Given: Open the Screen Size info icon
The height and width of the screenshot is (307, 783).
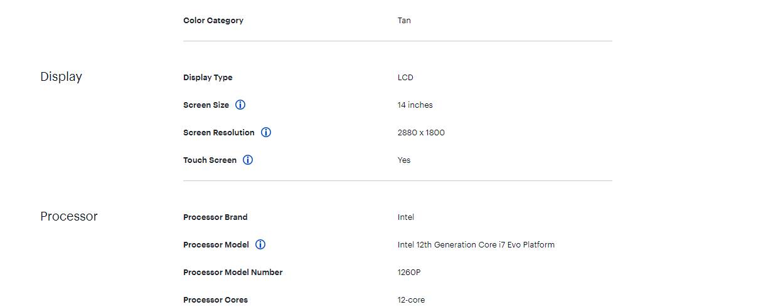Looking at the screenshot, I should (240, 105).
